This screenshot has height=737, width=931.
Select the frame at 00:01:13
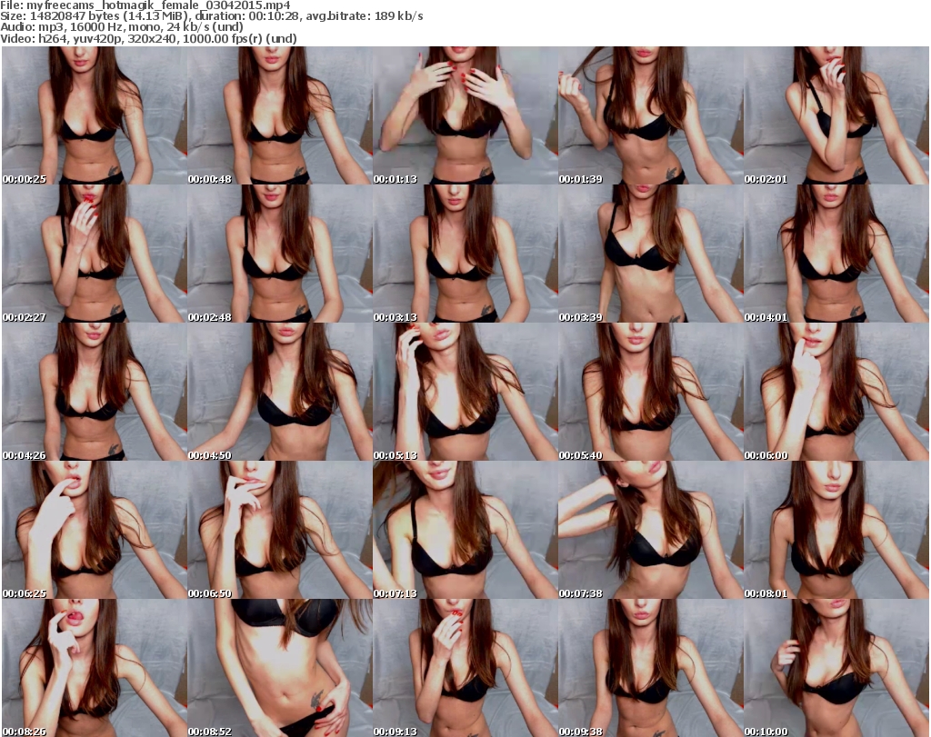pyautogui.click(x=465, y=115)
